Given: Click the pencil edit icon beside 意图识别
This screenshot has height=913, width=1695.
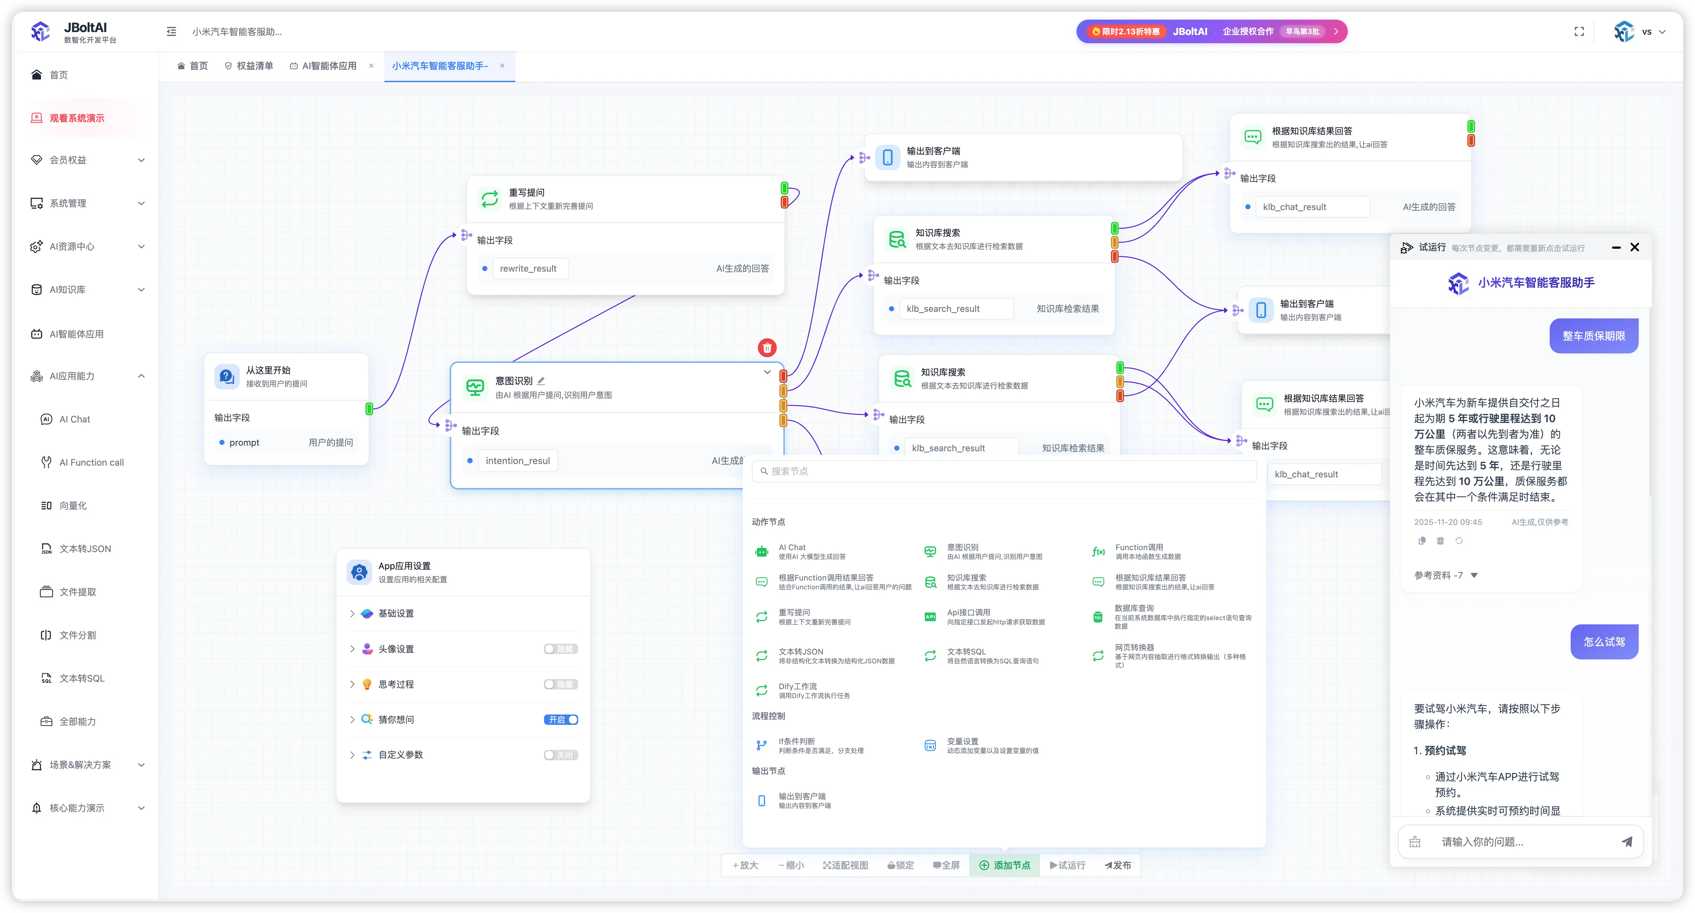Looking at the screenshot, I should [x=541, y=381].
